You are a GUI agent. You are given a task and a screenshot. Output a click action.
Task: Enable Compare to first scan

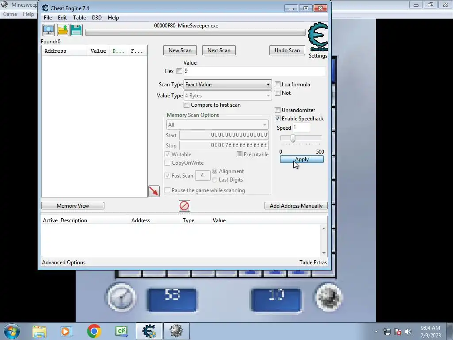(187, 105)
